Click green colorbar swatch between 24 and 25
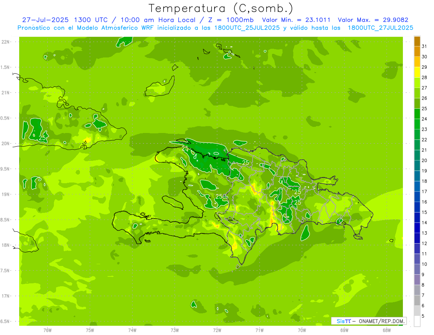Screen dimensions: 434x335 [417, 114]
